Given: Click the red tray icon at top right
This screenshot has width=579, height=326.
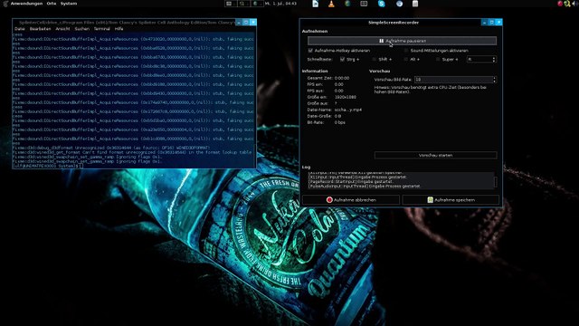Looking at the screenshot, I should pyautogui.click(x=560, y=4).
